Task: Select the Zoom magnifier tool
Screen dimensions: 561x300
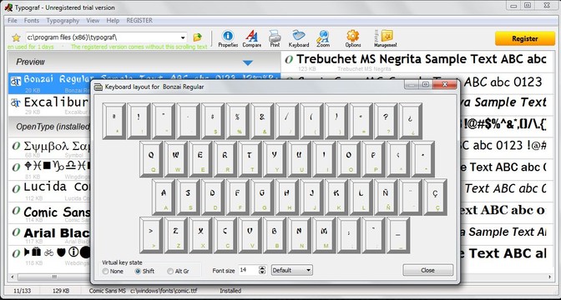Action: tap(323, 38)
